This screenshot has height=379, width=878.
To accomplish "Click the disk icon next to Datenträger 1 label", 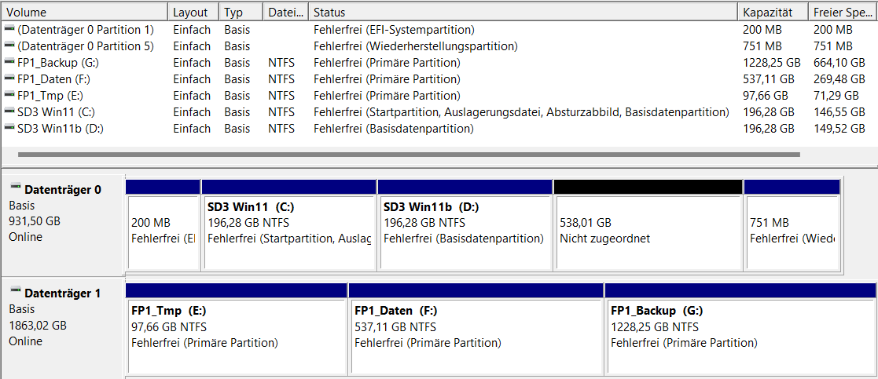I will pos(16,293).
